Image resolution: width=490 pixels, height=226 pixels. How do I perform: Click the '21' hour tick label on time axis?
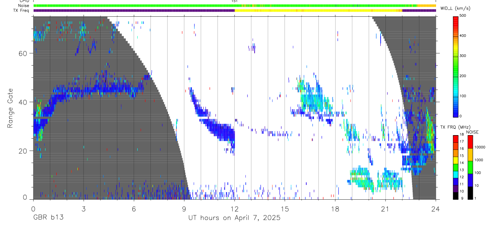(x=385, y=209)
